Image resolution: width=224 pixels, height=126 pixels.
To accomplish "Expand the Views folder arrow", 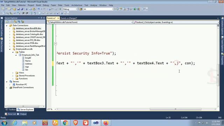I will pyautogui.click(x=13, y=73).
